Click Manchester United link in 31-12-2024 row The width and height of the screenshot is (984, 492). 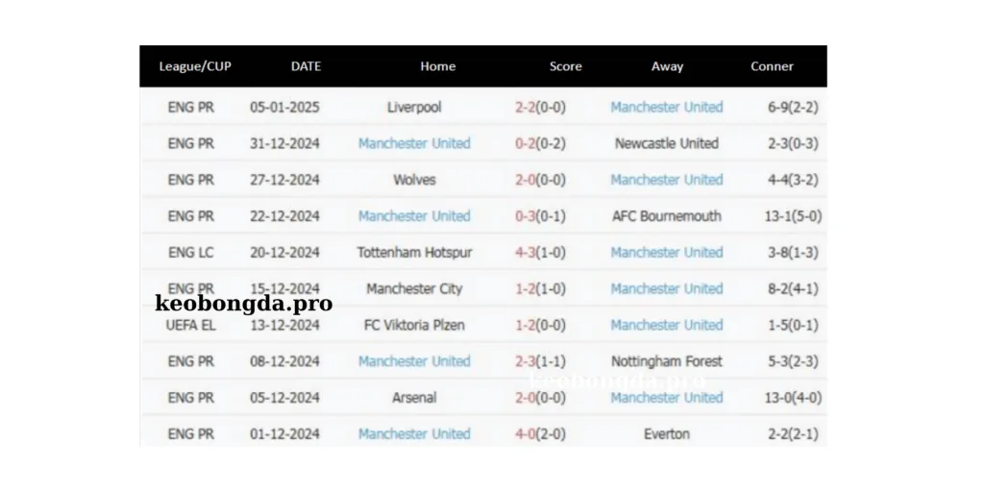(414, 143)
